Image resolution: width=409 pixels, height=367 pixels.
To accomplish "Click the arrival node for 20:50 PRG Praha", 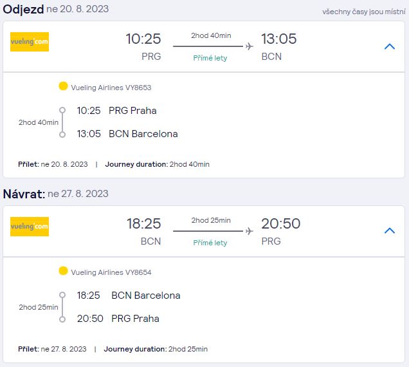I will tap(62, 319).
